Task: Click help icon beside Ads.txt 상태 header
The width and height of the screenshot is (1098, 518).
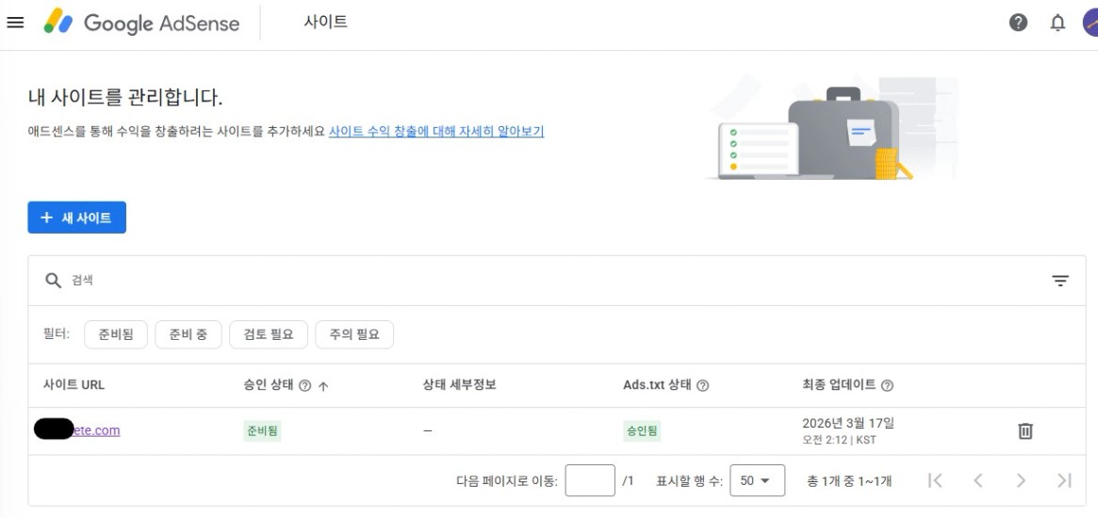Action: (703, 385)
